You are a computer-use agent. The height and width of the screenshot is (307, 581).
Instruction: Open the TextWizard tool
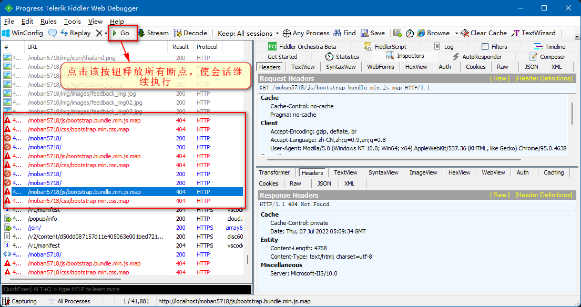[x=534, y=33]
